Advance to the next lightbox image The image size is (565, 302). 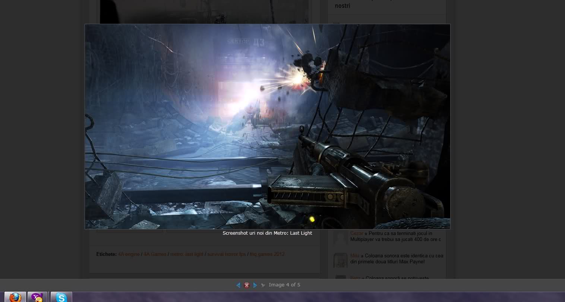click(255, 285)
